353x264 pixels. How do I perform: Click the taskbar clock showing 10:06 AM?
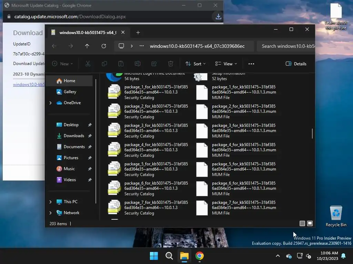(x=327, y=256)
